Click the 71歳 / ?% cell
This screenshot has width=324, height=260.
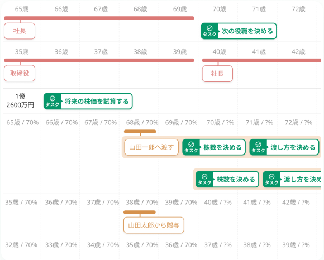(x=259, y=122)
